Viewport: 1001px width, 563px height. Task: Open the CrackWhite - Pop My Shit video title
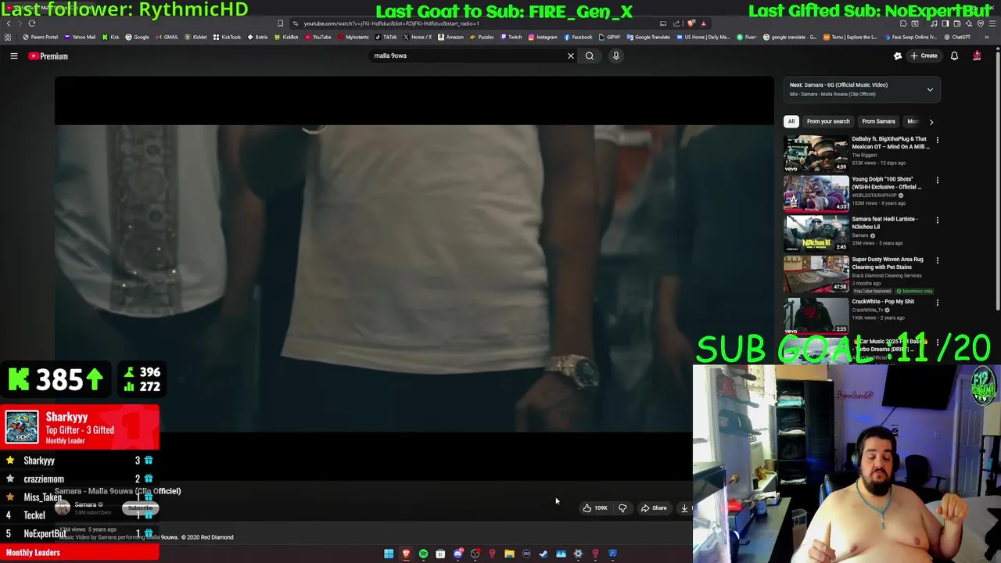coord(883,301)
